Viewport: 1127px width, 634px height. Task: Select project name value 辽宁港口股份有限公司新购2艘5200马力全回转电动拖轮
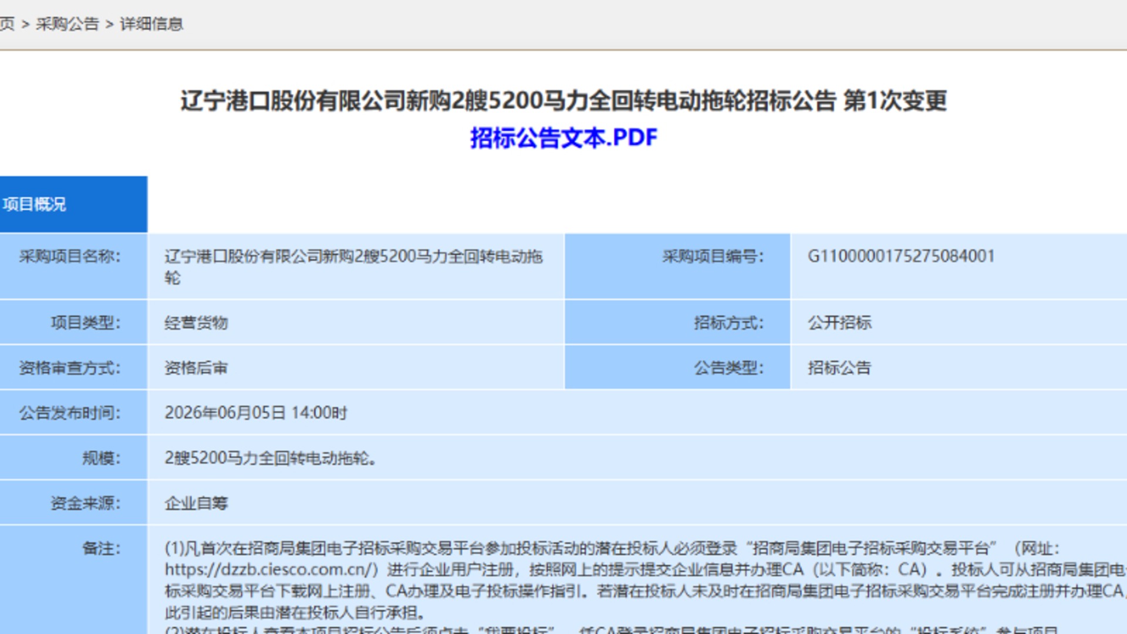pos(353,267)
